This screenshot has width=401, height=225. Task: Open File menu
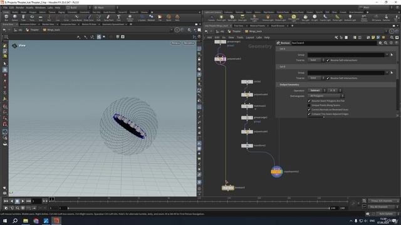pyautogui.click(x=5, y=7)
